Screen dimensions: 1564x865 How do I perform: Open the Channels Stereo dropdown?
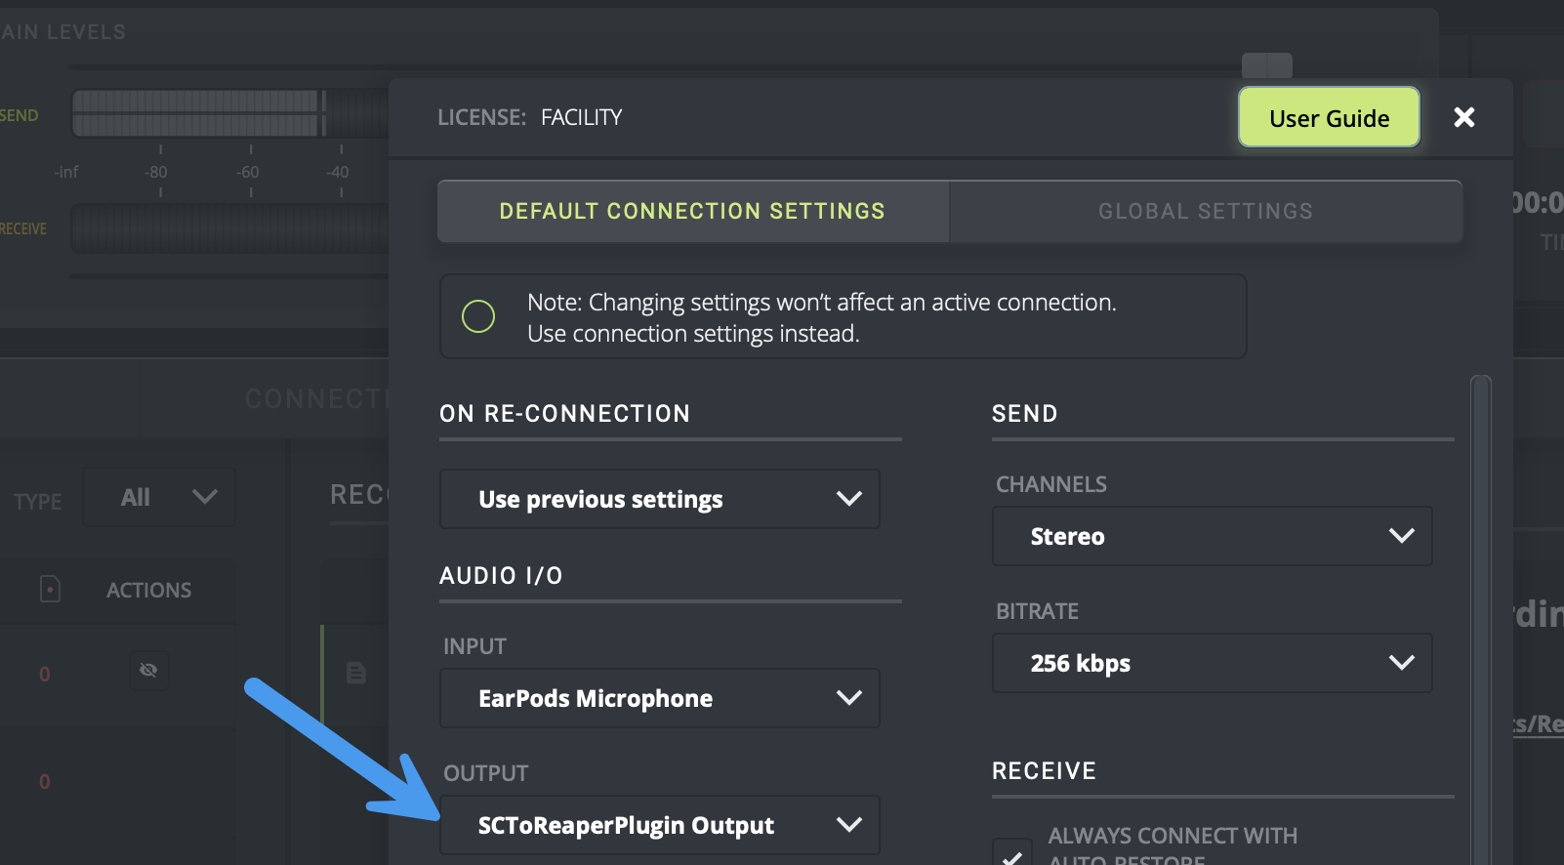point(1211,536)
